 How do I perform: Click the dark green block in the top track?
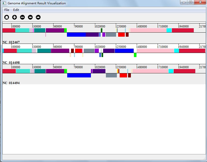tap(102, 30)
